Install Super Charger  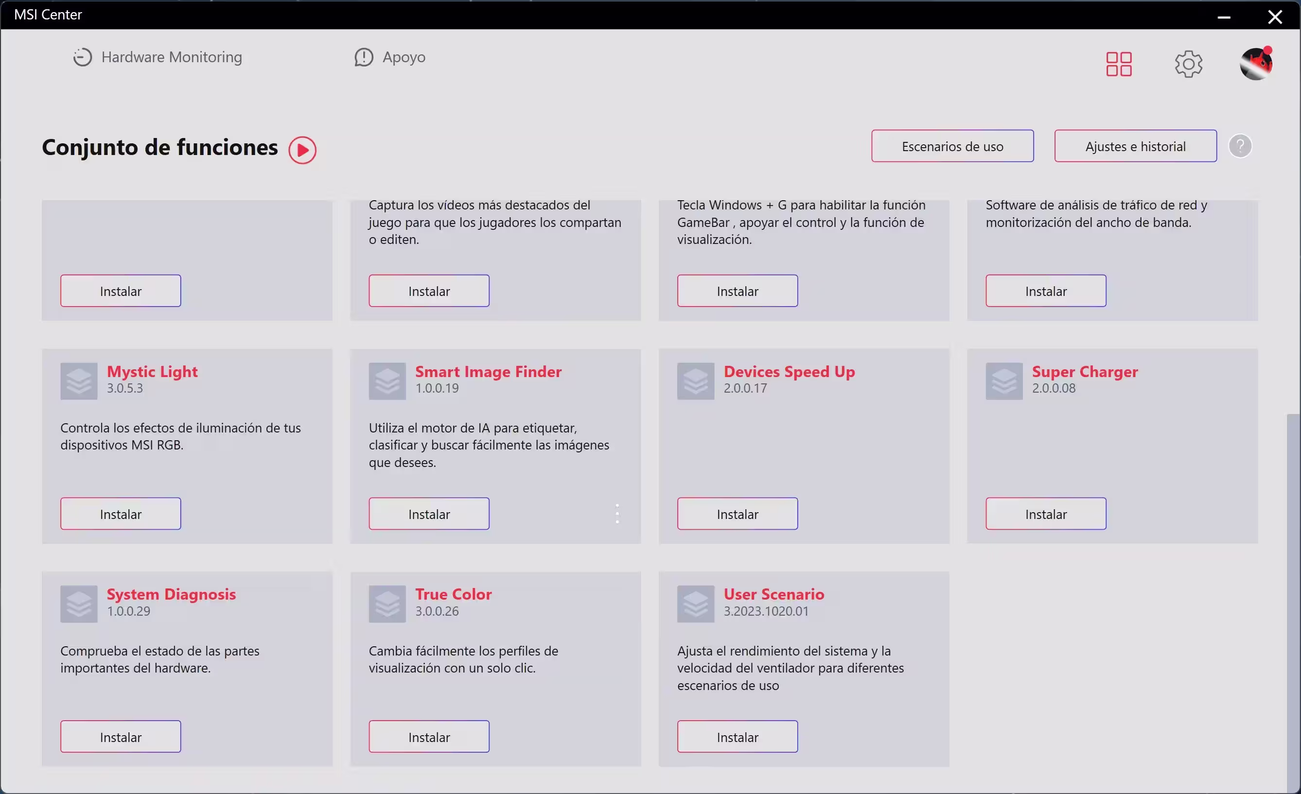tap(1046, 514)
